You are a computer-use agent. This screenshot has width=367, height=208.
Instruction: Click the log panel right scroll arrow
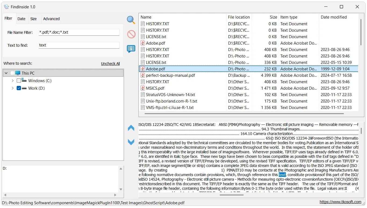click(x=115, y=195)
